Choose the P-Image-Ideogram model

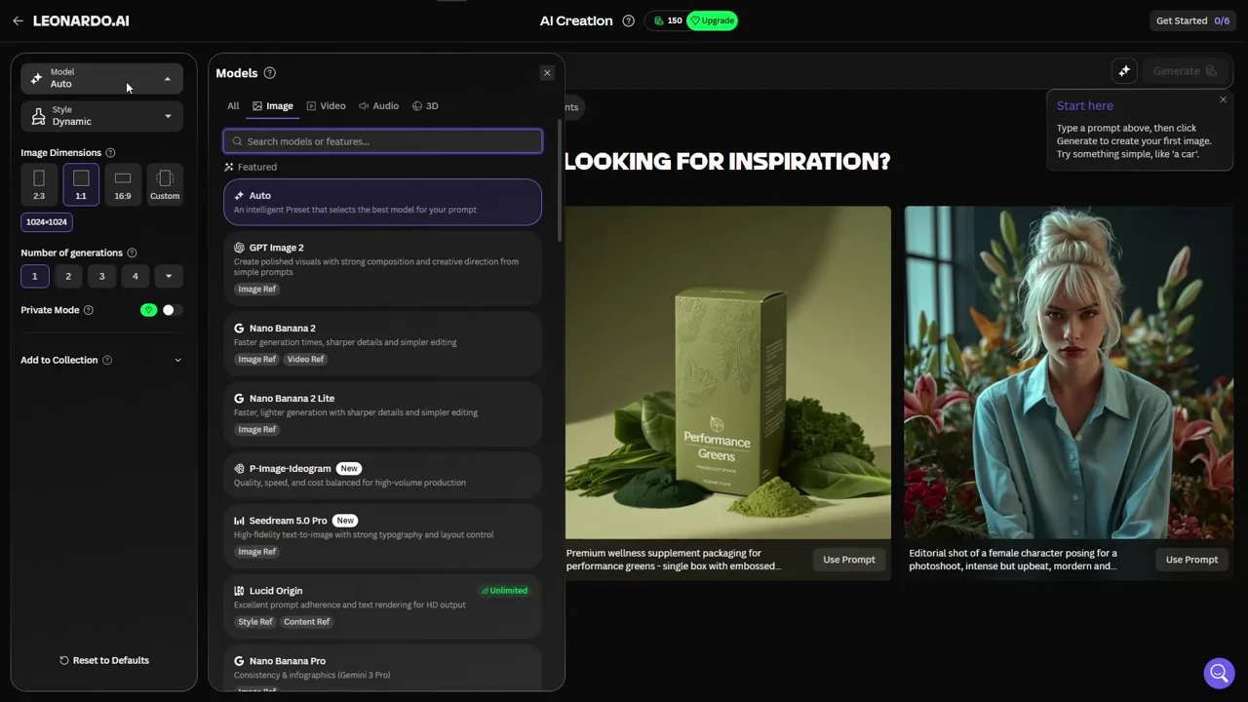(x=382, y=475)
